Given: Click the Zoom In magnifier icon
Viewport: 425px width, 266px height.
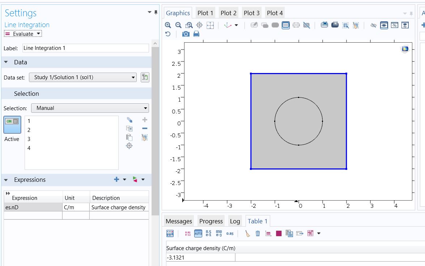Looking at the screenshot, I should coord(168,25).
